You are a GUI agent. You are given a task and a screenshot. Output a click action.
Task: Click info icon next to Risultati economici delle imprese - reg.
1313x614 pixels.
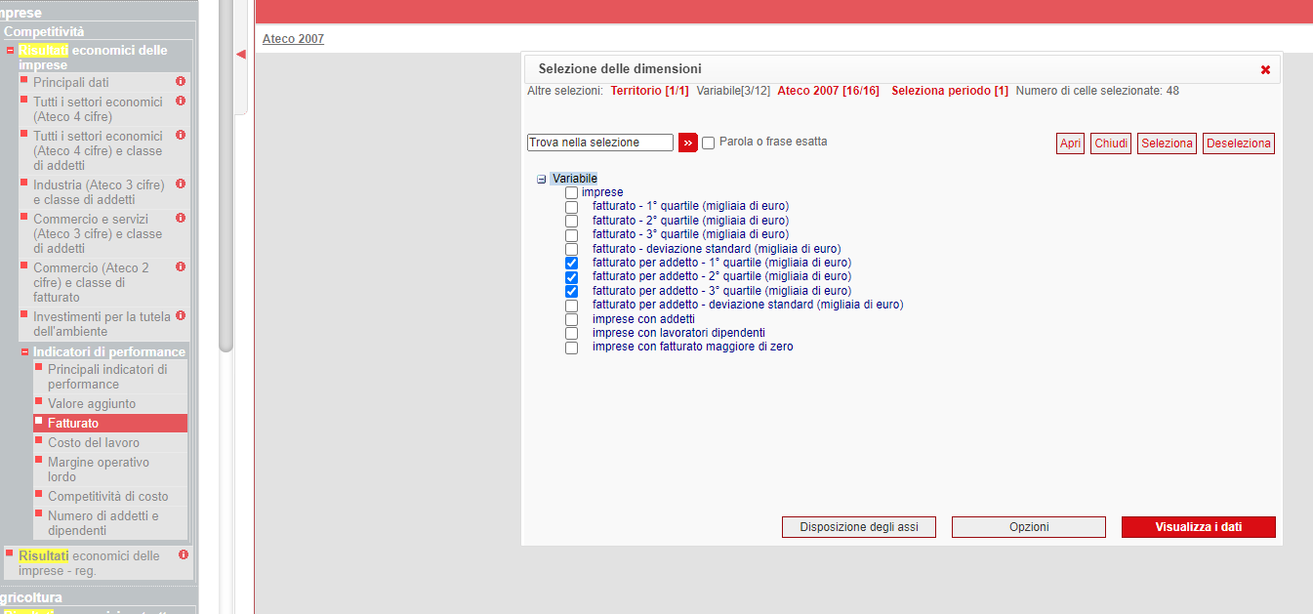coord(184,555)
